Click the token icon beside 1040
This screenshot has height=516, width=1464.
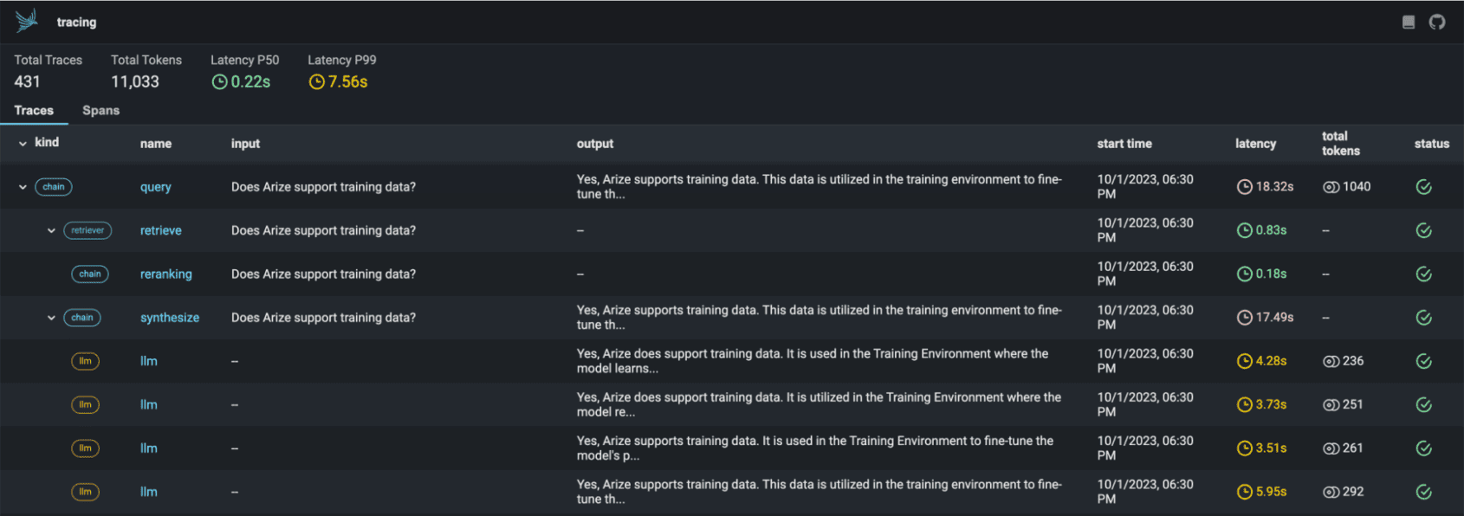(x=1331, y=187)
